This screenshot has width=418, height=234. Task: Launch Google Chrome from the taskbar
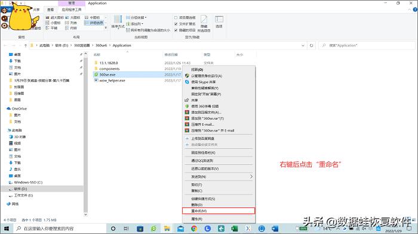[x=194, y=229]
